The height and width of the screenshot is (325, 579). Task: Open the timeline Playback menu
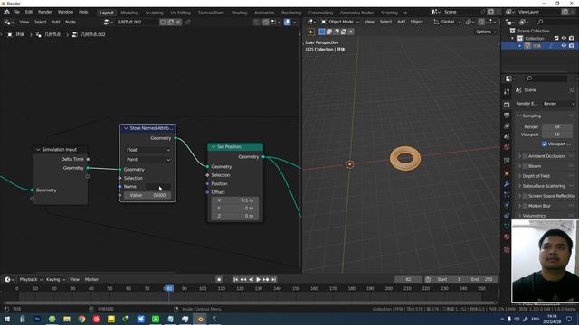[31, 279]
